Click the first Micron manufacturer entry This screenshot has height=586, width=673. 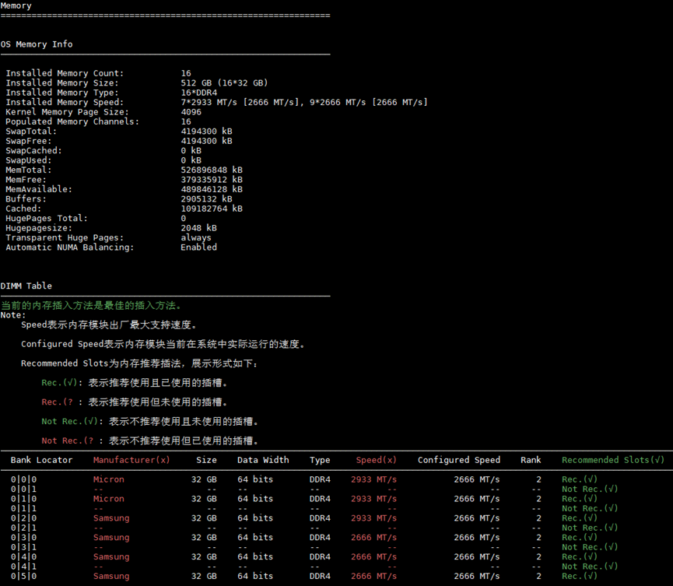coord(108,479)
